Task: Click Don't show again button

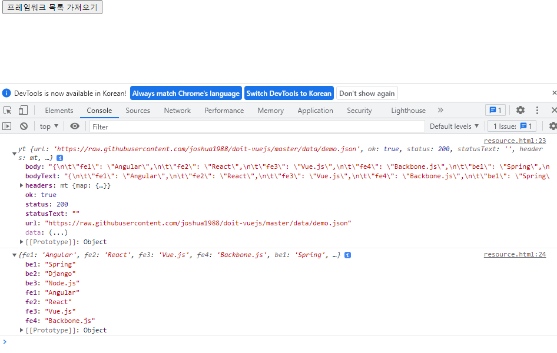Action: (367, 94)
